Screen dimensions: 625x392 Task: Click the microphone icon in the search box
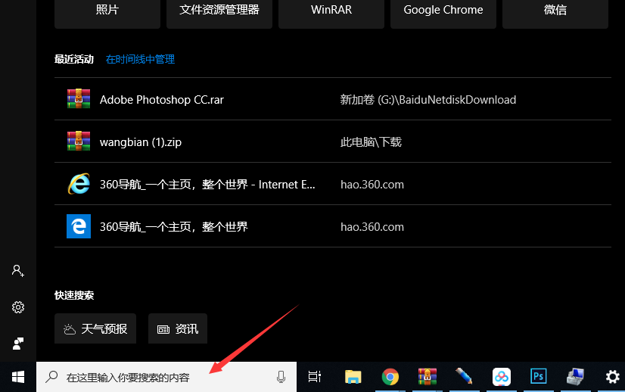tap(281, 377)
